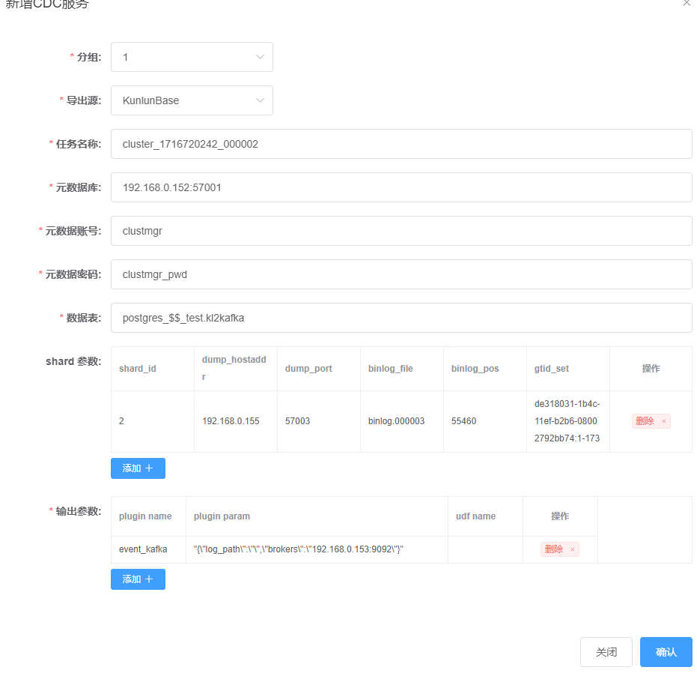Select the event_kafka plugin name cell
Image resolution: width=697 pixels, height=679 pixels.
pos(148,549)
